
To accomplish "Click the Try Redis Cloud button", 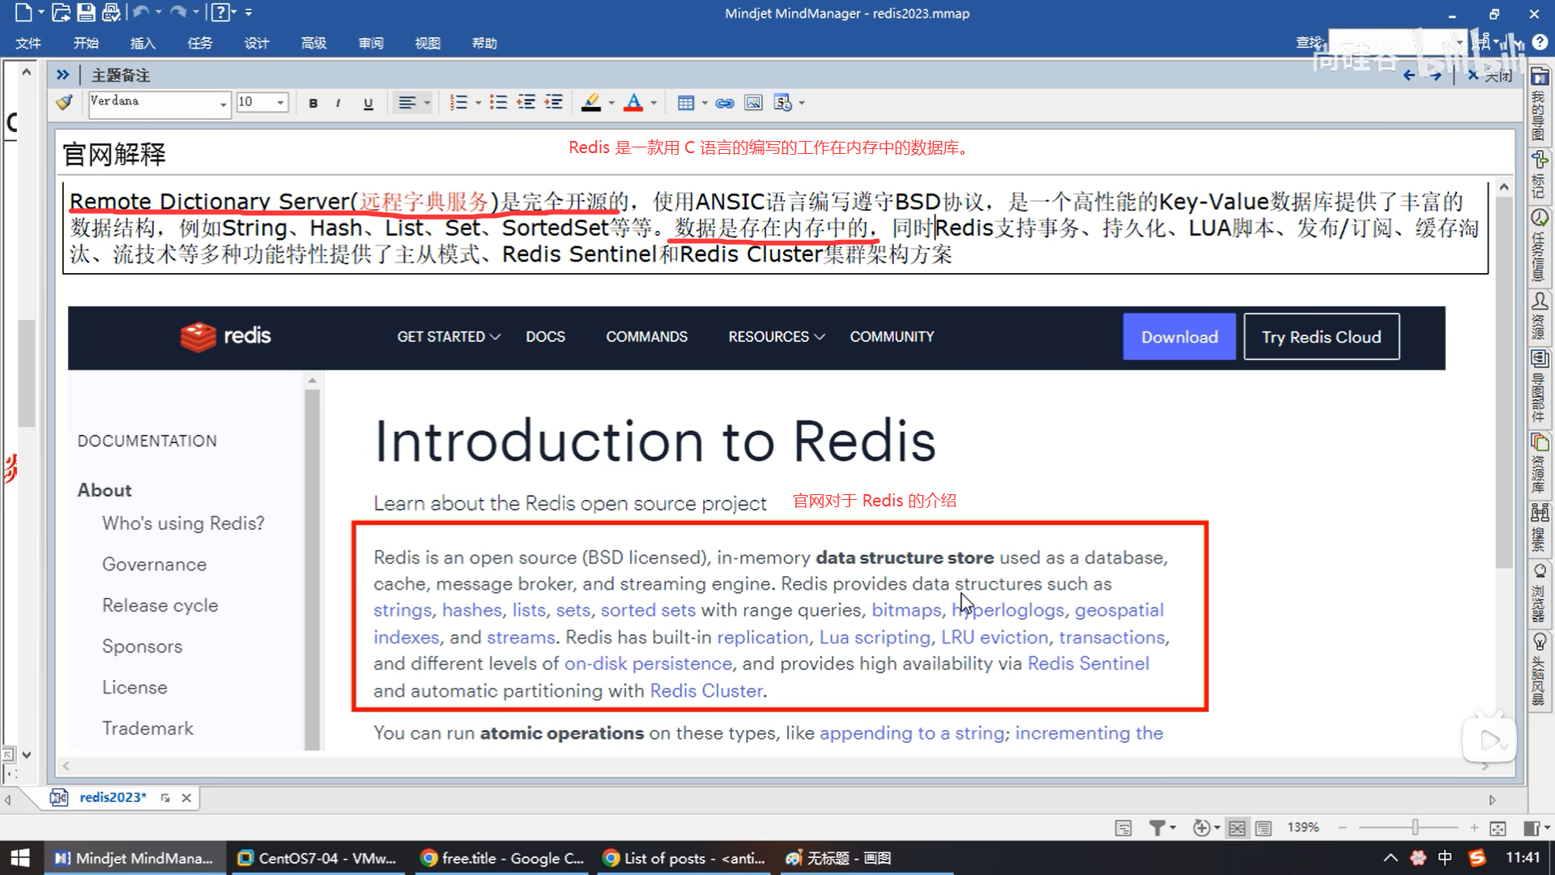I will tap(1321, 337).
